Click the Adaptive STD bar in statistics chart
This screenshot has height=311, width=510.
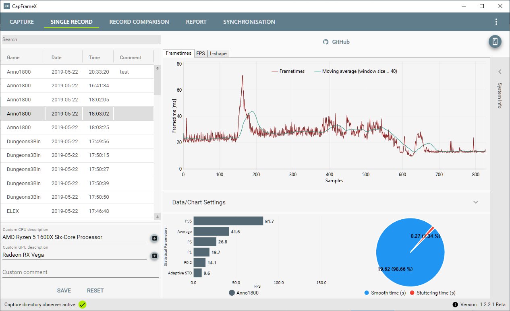[198, 273]
